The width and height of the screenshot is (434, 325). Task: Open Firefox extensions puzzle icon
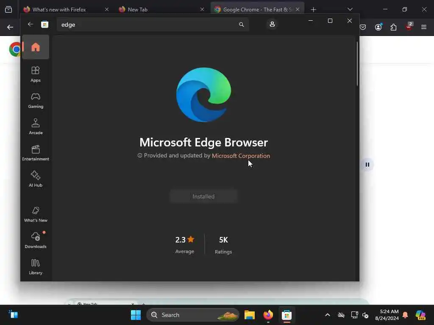393,27
